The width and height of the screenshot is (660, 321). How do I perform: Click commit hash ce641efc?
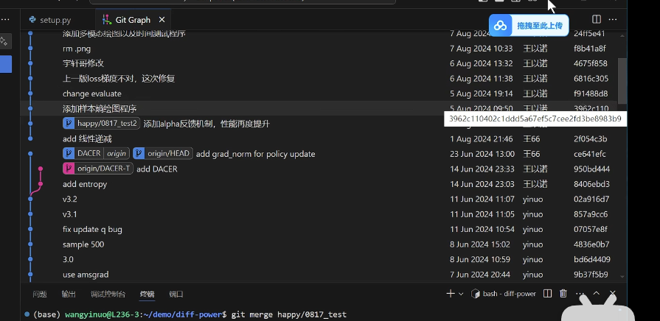590,154
